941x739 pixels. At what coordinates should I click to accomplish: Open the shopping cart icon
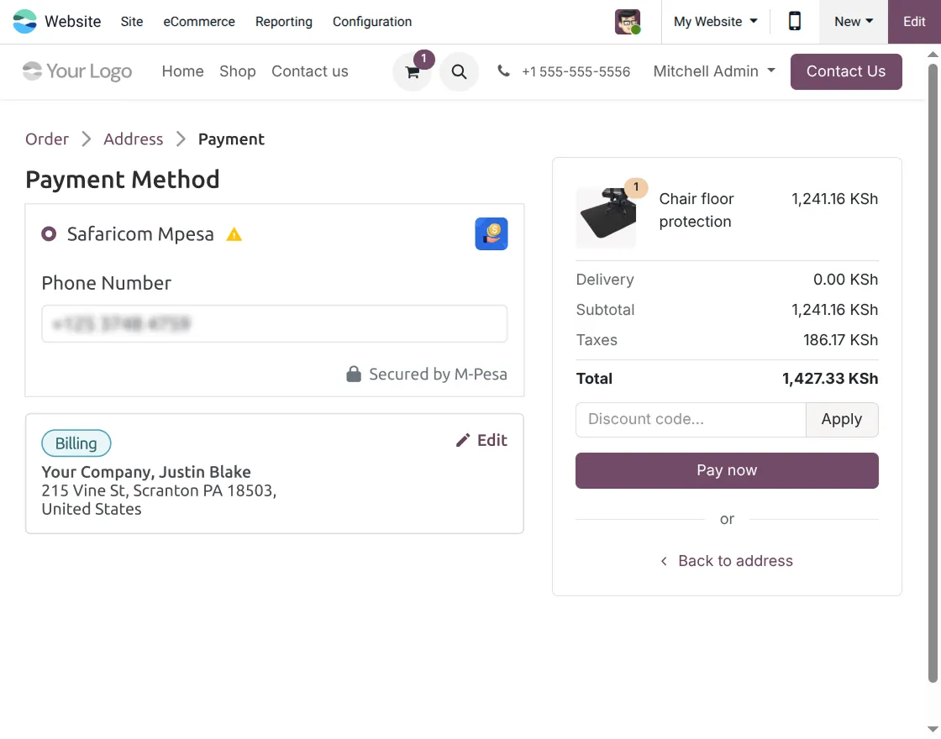pos(413,72)
